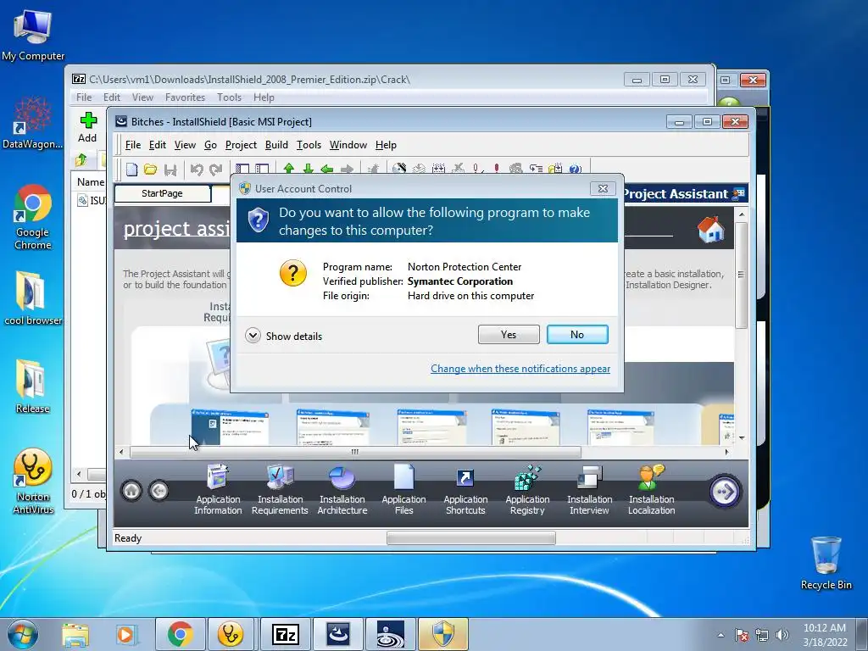
Task: Click the horizontal scrollbar thumb in Project Assistant
Action: 355,453
